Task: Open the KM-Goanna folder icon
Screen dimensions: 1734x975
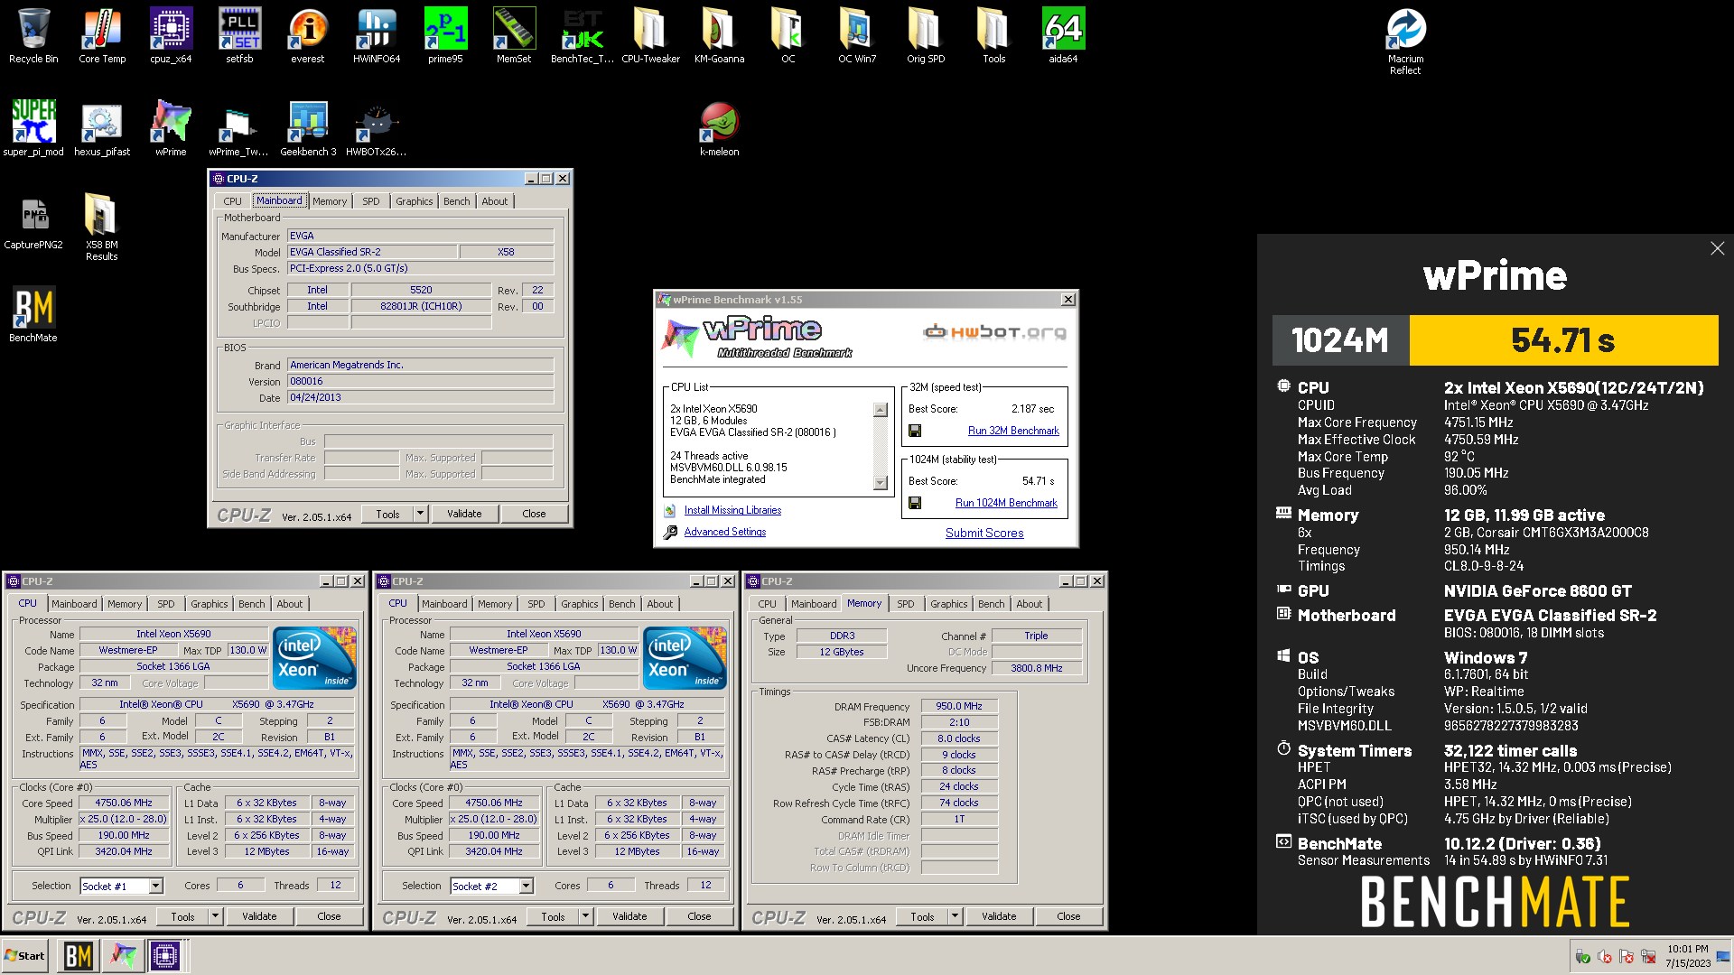Action: 719,36
